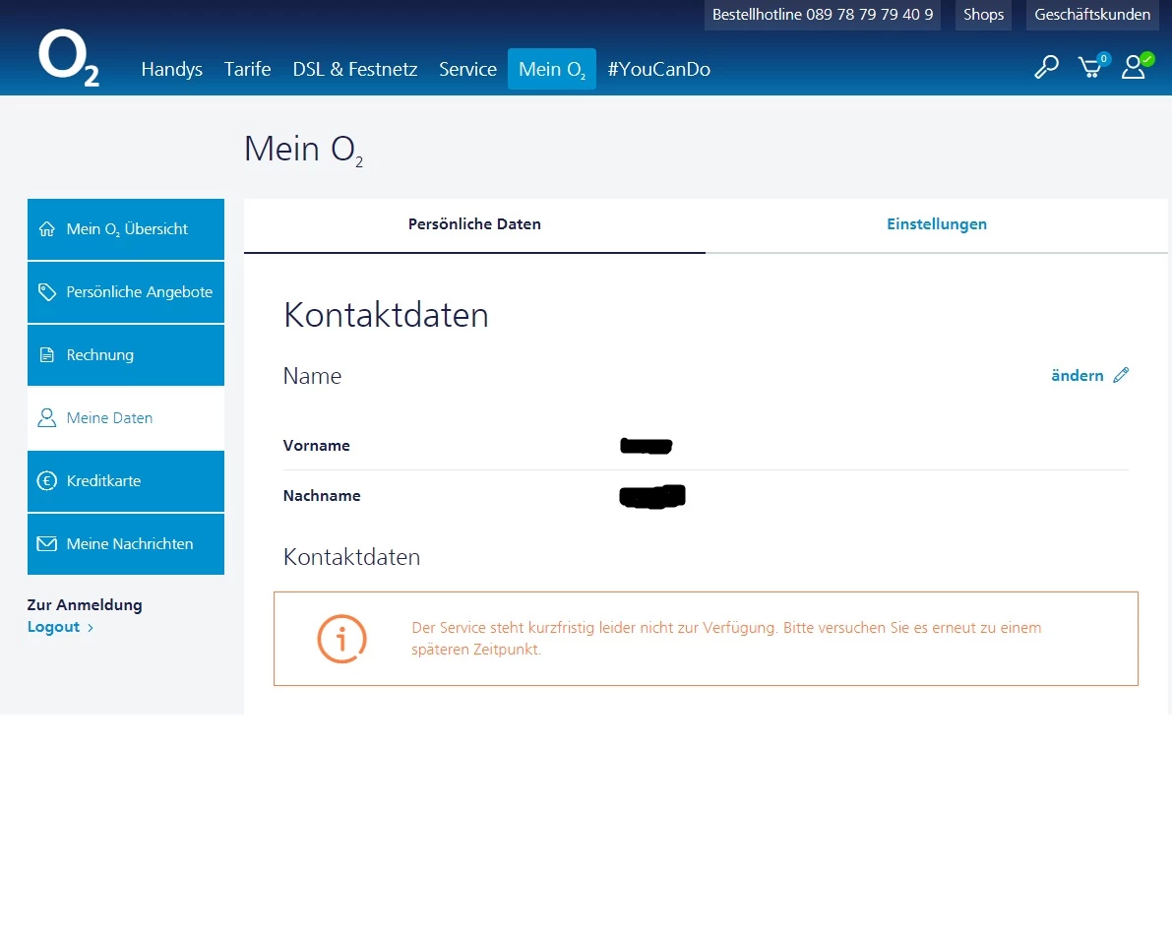Viewport: 1172px width, 933px height.
Task: Select Meine Daten in sidebar
Action: (126, 418)
